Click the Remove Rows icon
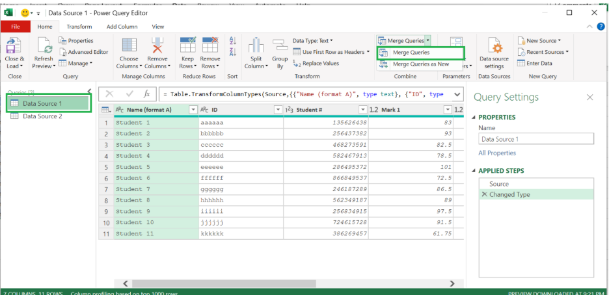The width and height of the screenshot is (609, 295). (210, 45)
